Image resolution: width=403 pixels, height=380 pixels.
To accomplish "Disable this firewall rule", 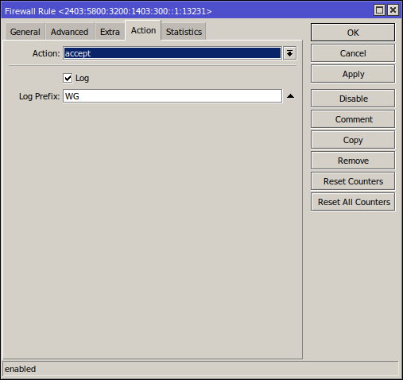I will (353, 99).
